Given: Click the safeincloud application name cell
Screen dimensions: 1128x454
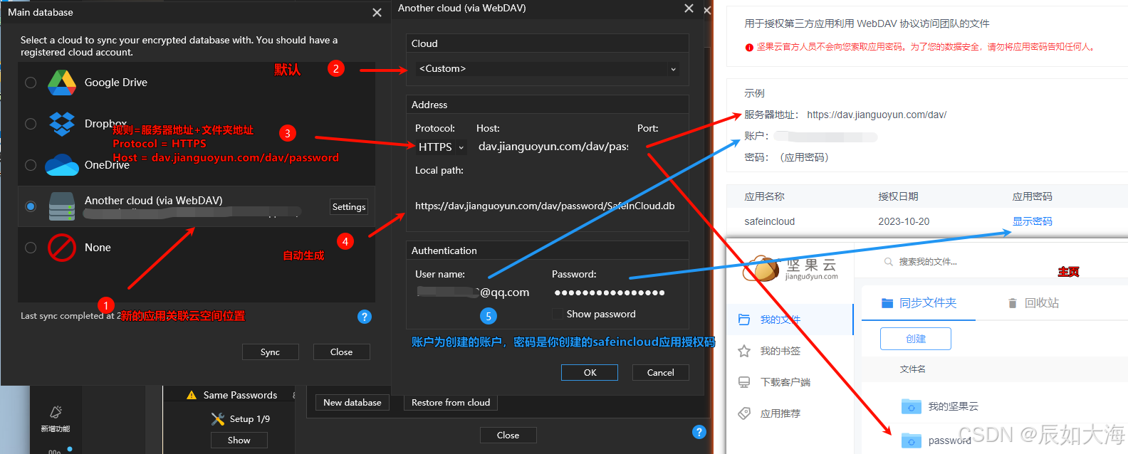Looking at the screenshot, I should point(770,221).
